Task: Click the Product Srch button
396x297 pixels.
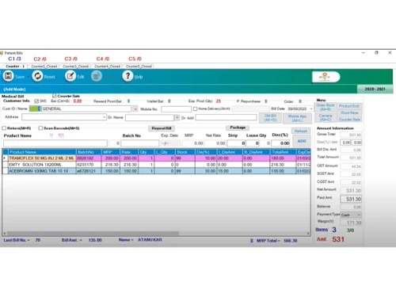Action: tap(349, 106)
